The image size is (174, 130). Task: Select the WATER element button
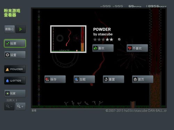[x=15, y=80]
